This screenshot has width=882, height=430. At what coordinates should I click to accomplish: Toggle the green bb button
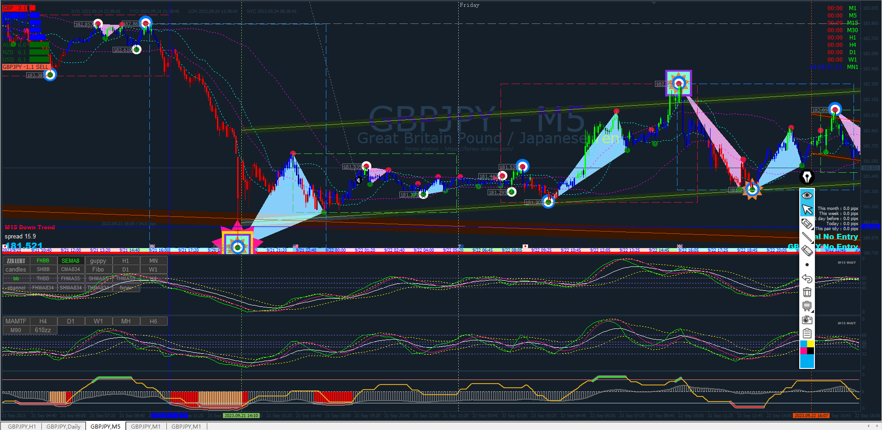pos(16,279)
